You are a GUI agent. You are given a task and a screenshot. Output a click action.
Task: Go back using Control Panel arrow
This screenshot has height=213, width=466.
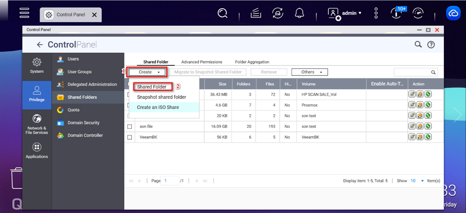(x=40, y=45)
